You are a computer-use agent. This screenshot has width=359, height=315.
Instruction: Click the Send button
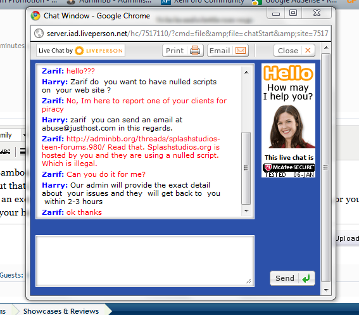293,278
